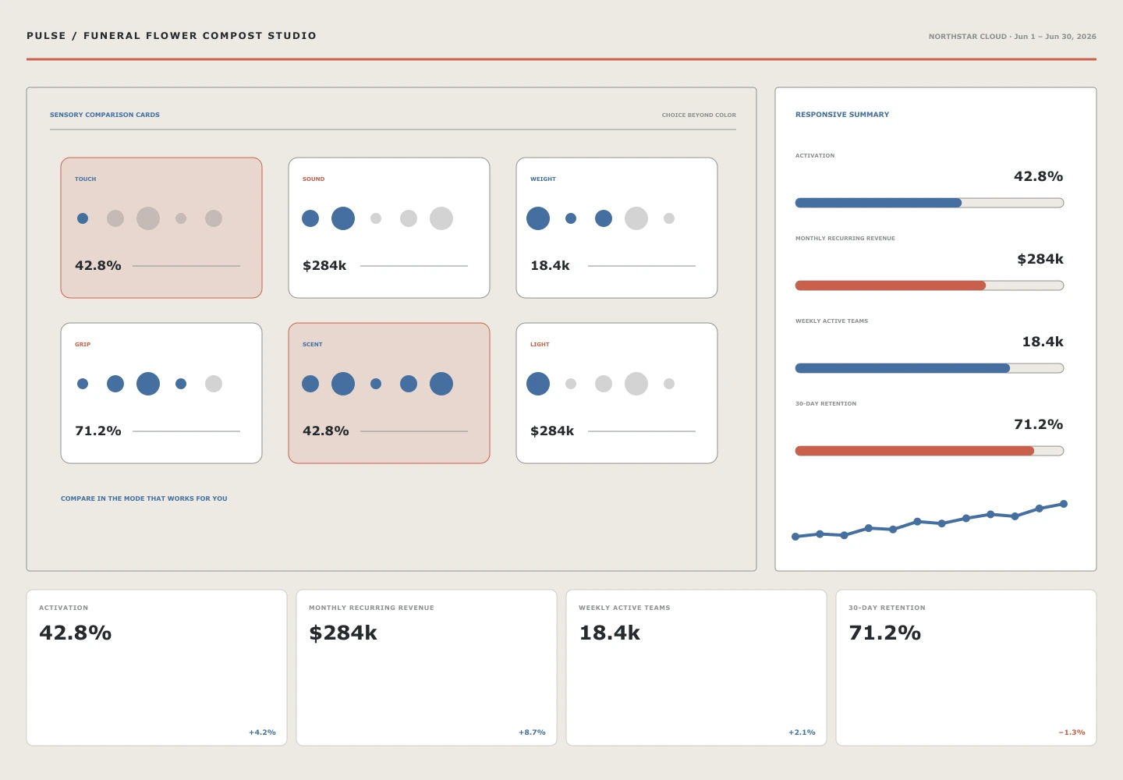Choose the Scent comparison card
The image size is (1123, 780).
[x=389, y=393]
